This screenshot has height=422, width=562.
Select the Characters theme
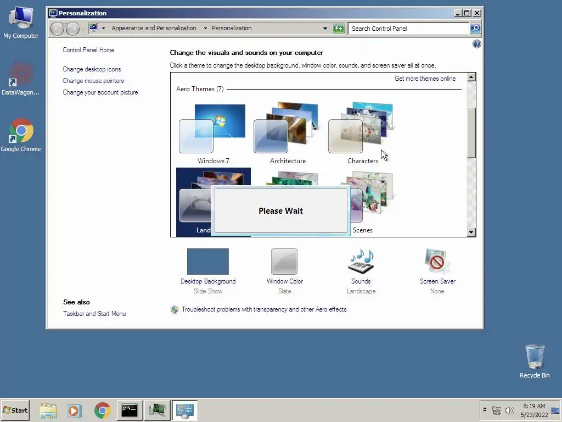point(362,134)
